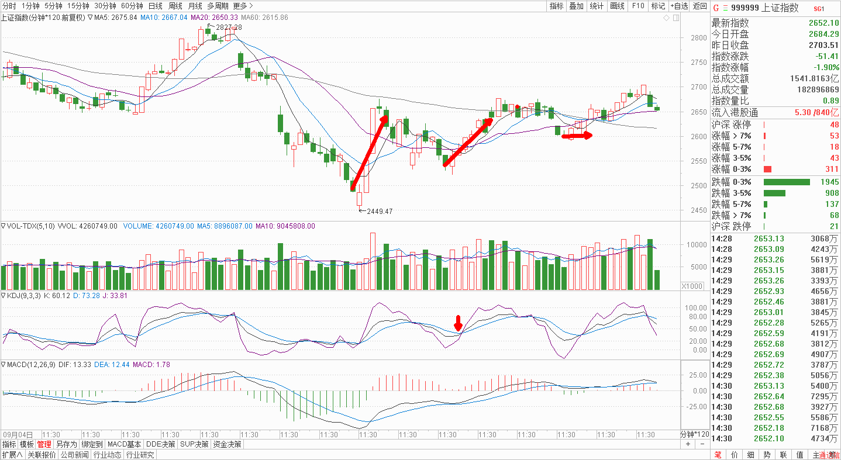The width and height of the screenshot is (841, 460).
Task: Open the 行业研究 tab
Action: tap(140, 455)
